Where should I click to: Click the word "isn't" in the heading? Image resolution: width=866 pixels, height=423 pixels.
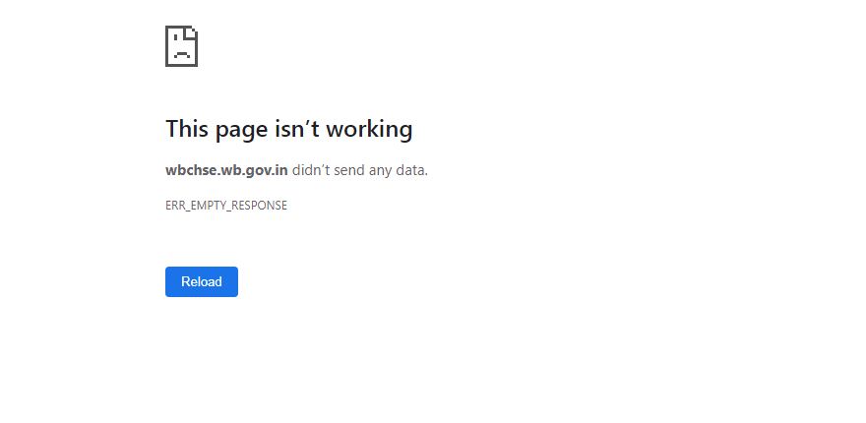pos(296,129)
